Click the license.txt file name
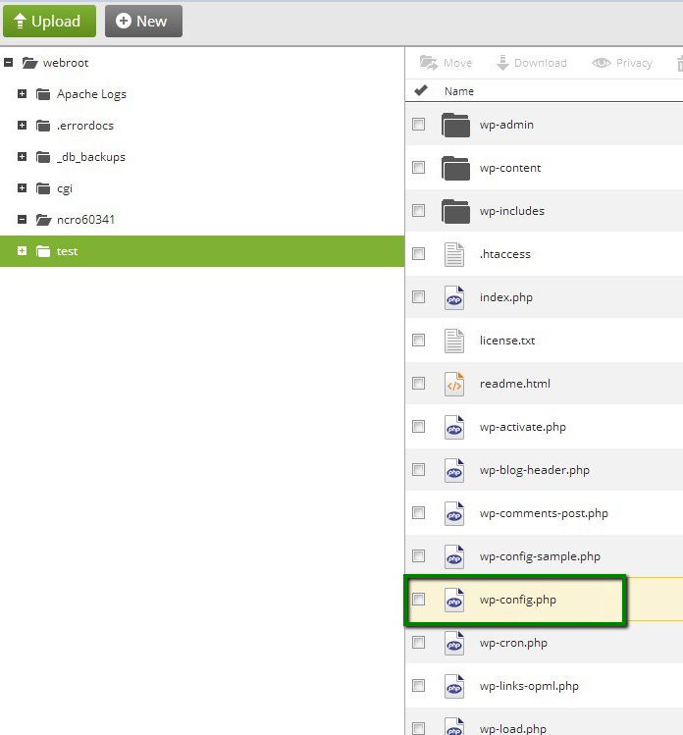 tap(507, 341)
